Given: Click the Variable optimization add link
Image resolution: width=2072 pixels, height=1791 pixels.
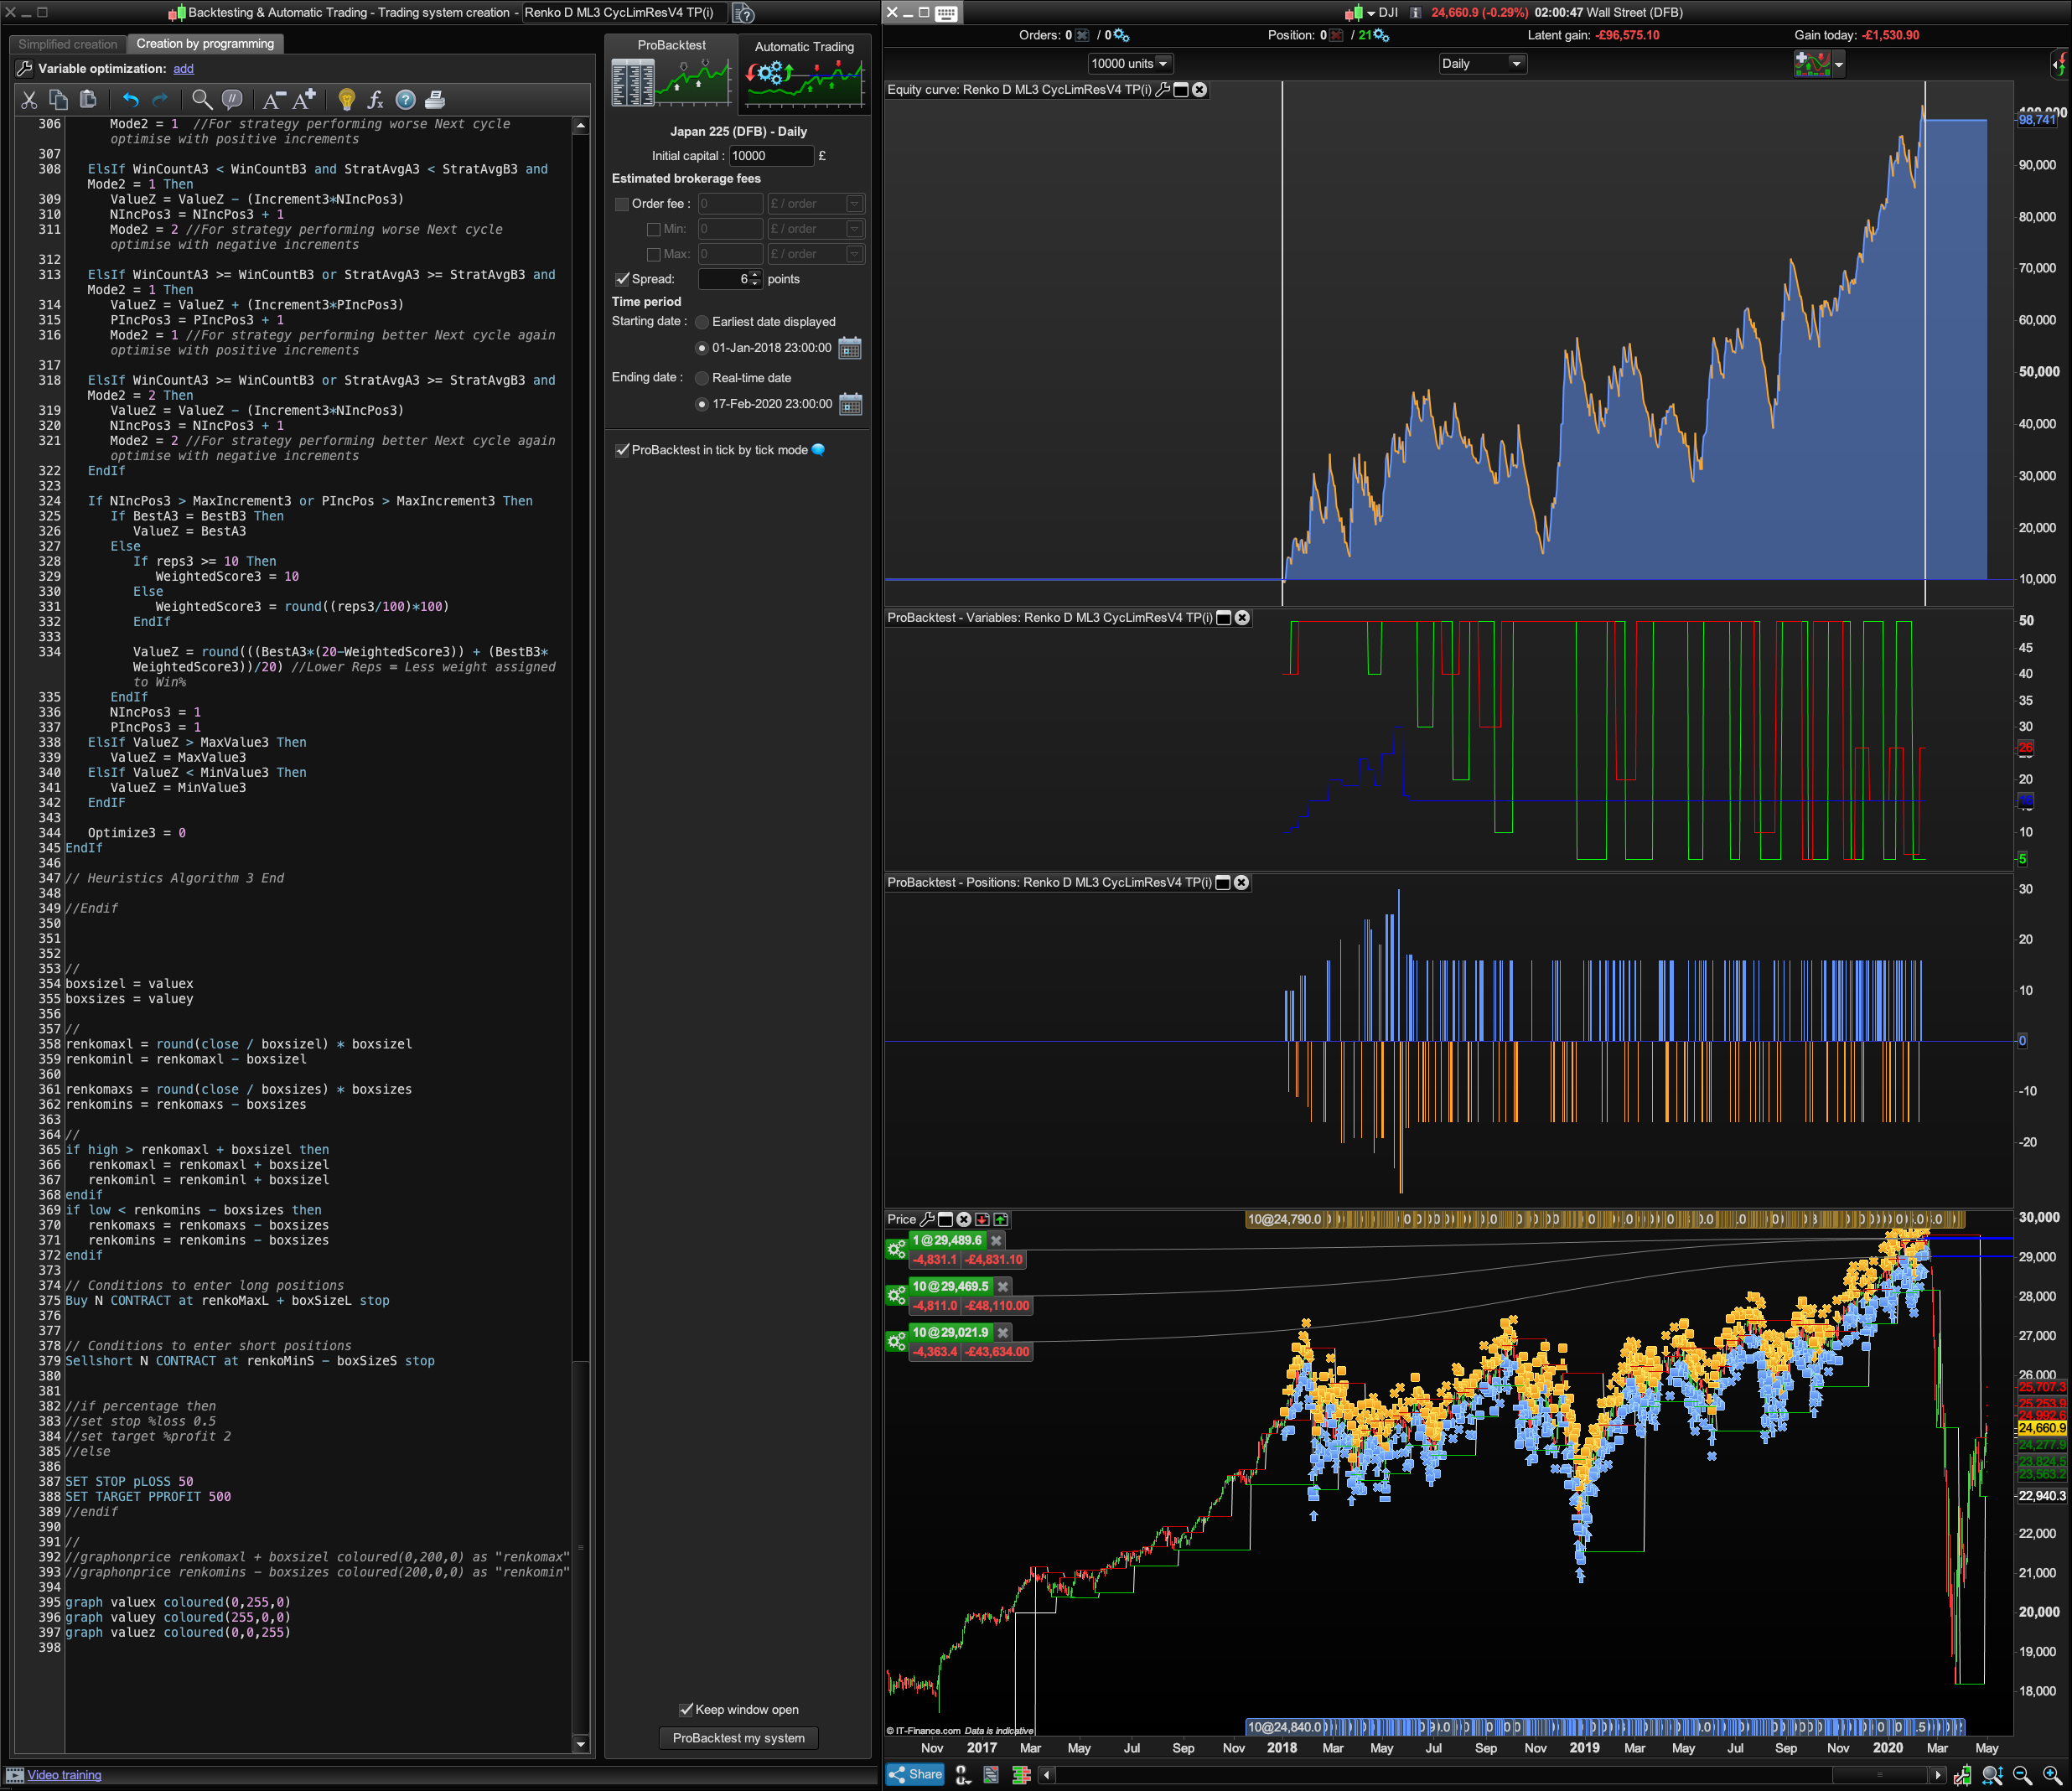Looking at the screenshot, I should [x=183, y=69].
